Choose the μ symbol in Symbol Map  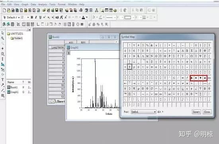(x=200, y=61)
